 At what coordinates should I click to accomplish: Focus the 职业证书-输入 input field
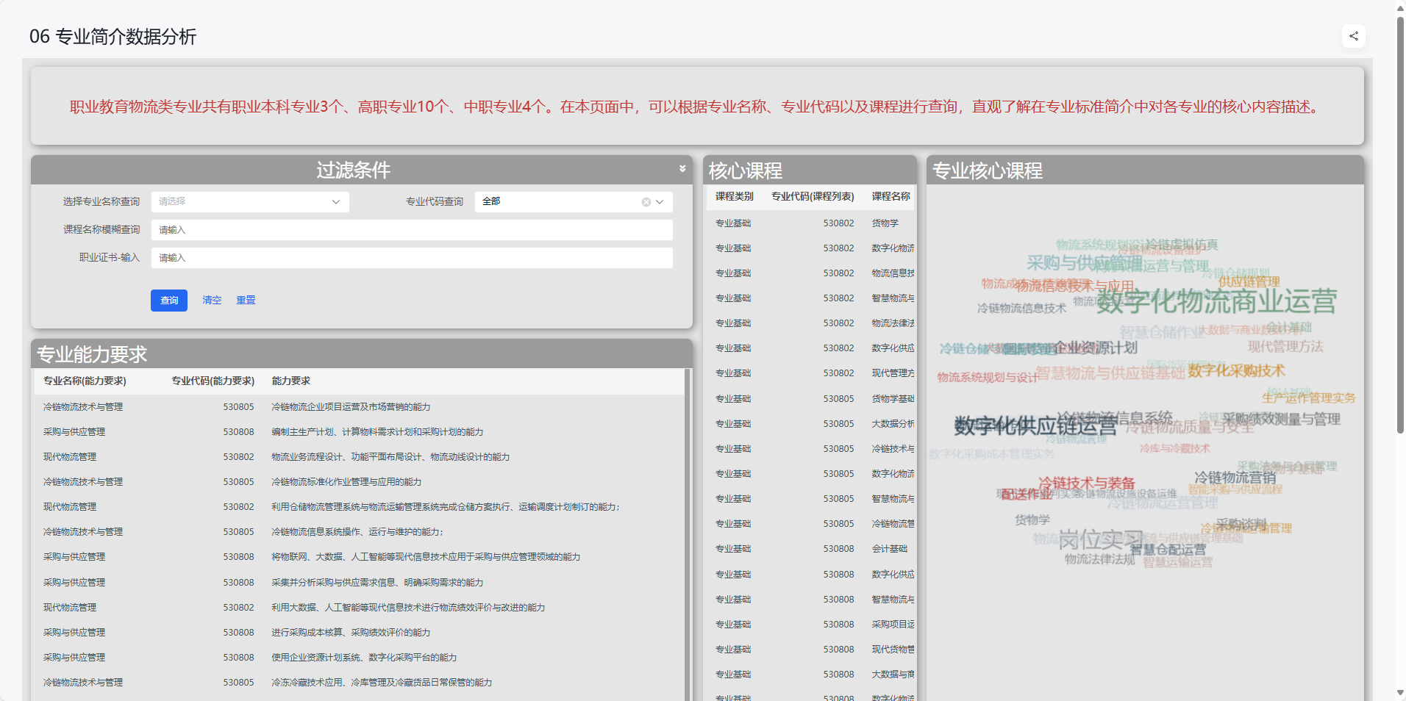pos(412,258)
